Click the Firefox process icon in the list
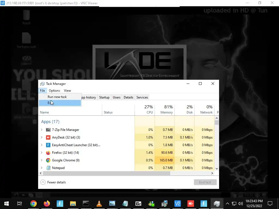Image resolution: width=279 pixels, height=209 pixels. coord(48,153)
